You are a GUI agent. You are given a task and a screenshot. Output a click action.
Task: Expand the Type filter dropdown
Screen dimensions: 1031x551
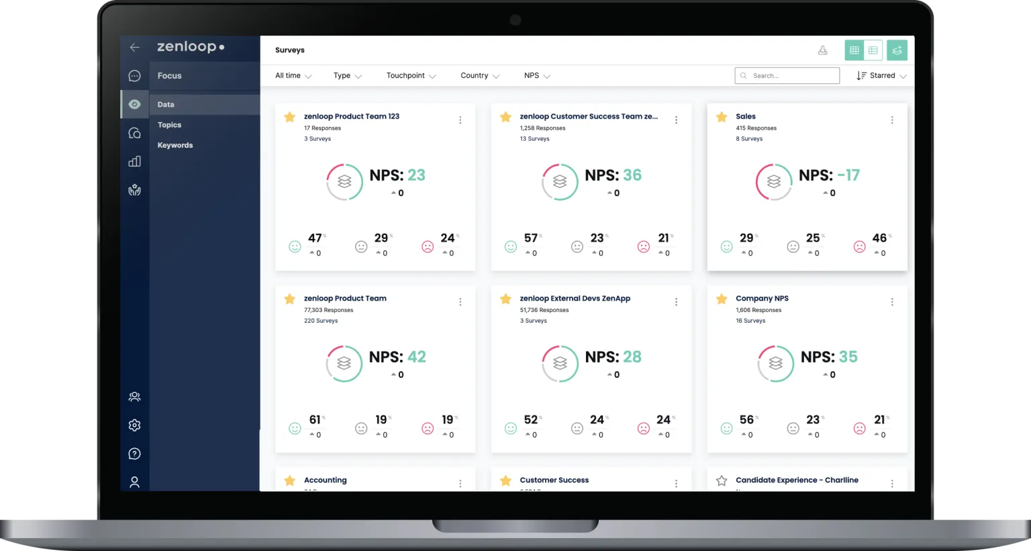[x=348, y=76]
